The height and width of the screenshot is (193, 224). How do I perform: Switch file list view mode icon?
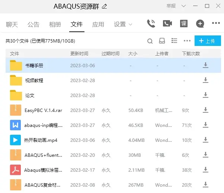click(174, 41)
